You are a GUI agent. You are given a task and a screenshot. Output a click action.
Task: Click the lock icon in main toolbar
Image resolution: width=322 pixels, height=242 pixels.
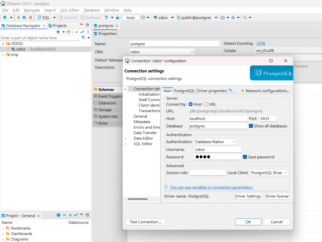[118, 18]
